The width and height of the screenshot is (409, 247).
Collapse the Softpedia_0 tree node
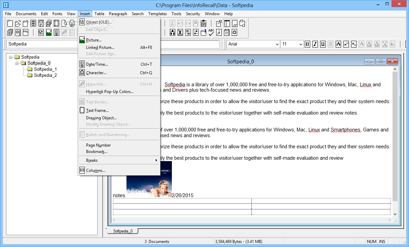coord(17,63)
